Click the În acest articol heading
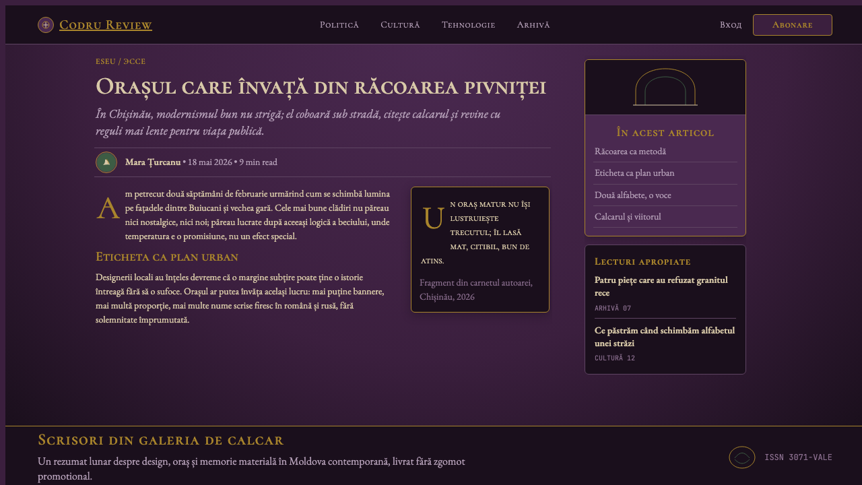The height and width of the screenshot is (485, 862). (x=665, y=133)
